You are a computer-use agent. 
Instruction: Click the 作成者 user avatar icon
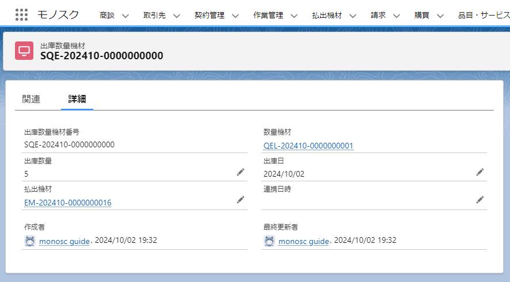pos(30,241)
